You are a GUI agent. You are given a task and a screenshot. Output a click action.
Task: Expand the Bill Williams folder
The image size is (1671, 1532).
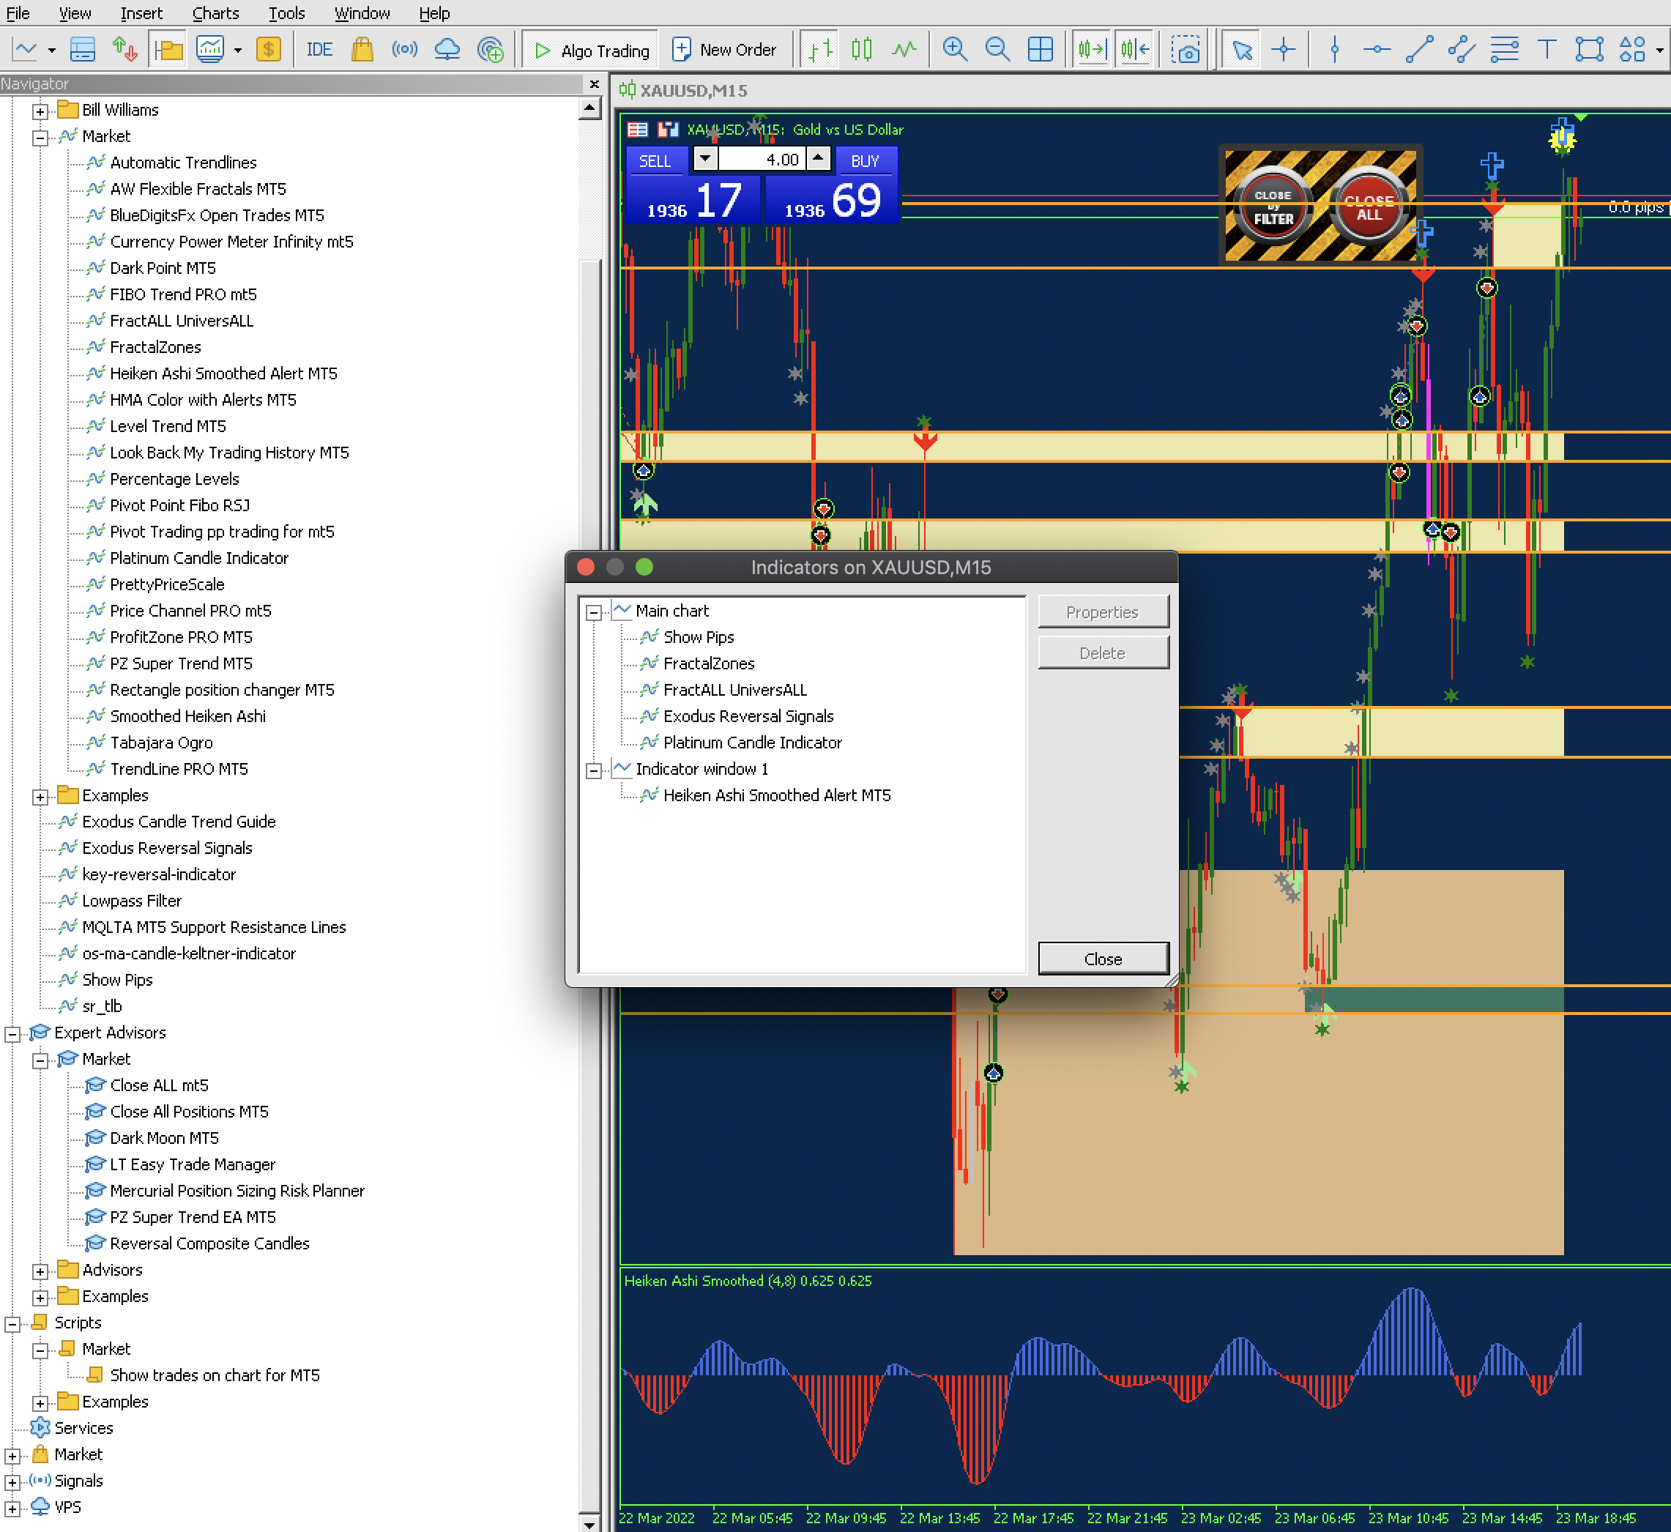coord(40,111)
